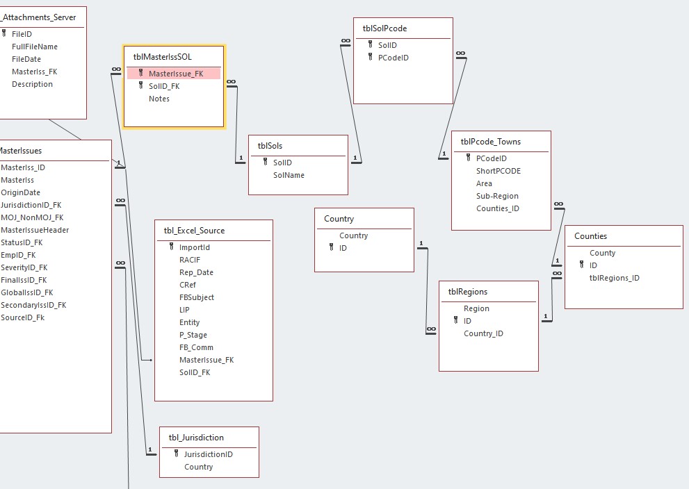Select the OriginDate field
This screenshot has height=489, width=689.
click(20, 192)
